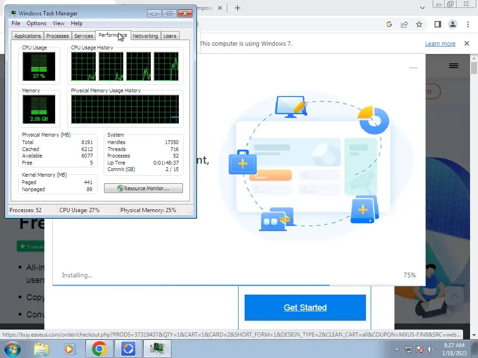Viewport: 478px width, 358px height.
Task: Show hidden system tray icons
Action: tap(397, 349)
